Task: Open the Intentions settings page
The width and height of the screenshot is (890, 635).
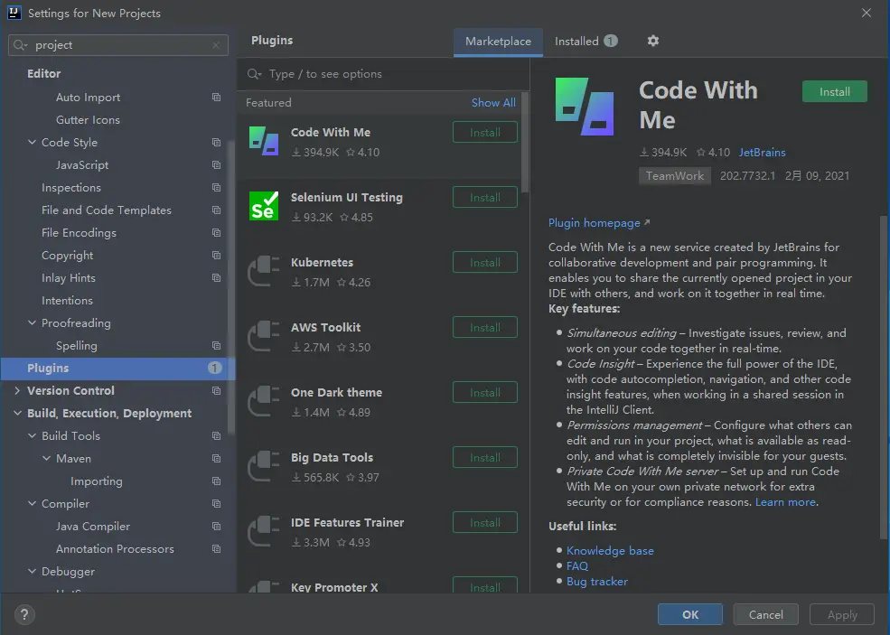Action: [x=67, y=300]
